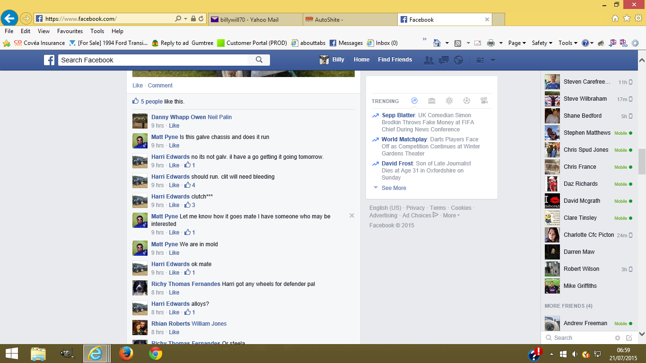
Task: Open the Page dropdown menu
Action: pos(517,43)
